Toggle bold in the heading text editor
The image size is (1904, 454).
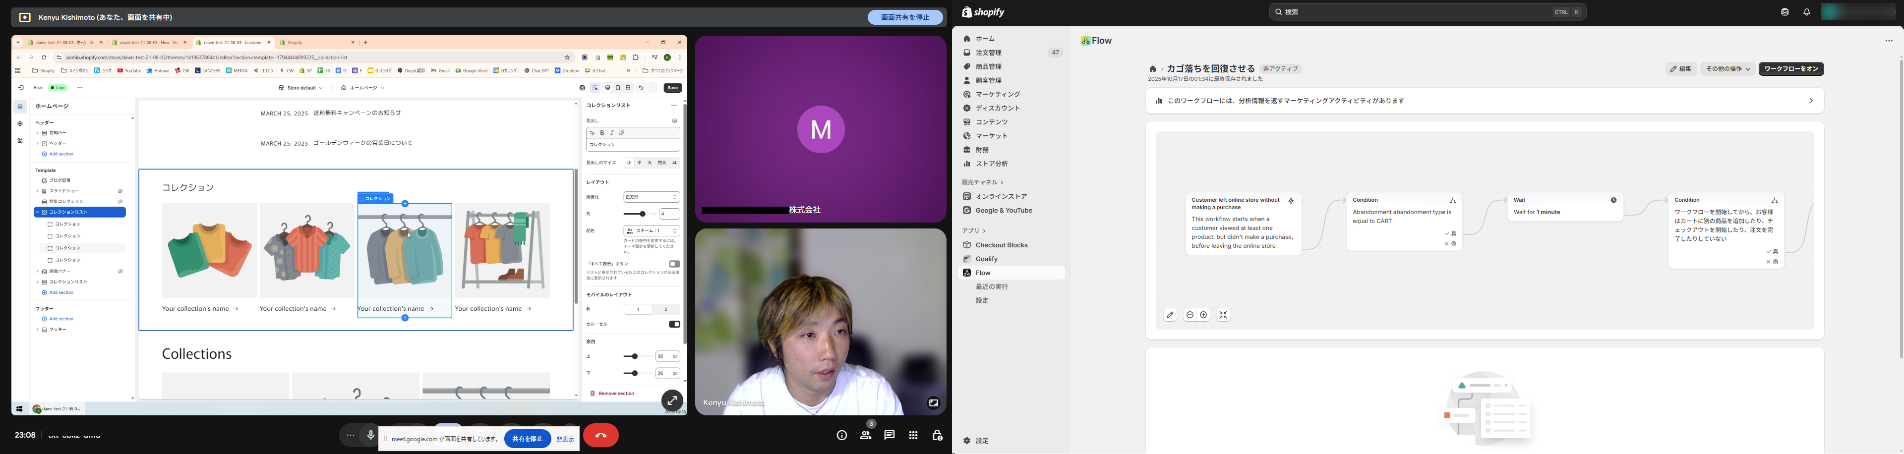601,132
